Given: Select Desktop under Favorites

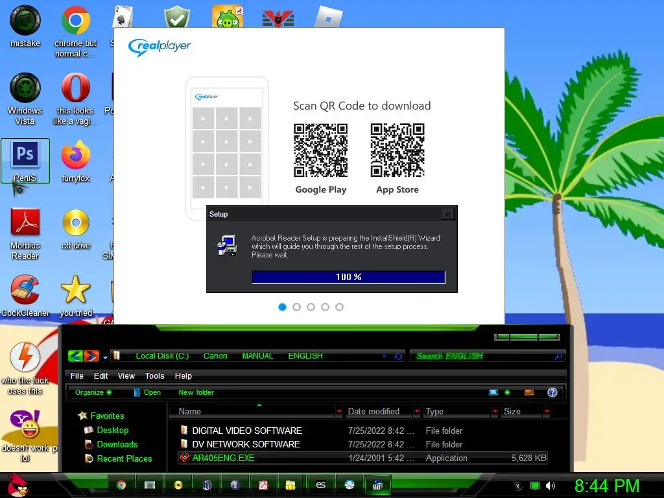Looking at the screenshot, I should 112,431.
